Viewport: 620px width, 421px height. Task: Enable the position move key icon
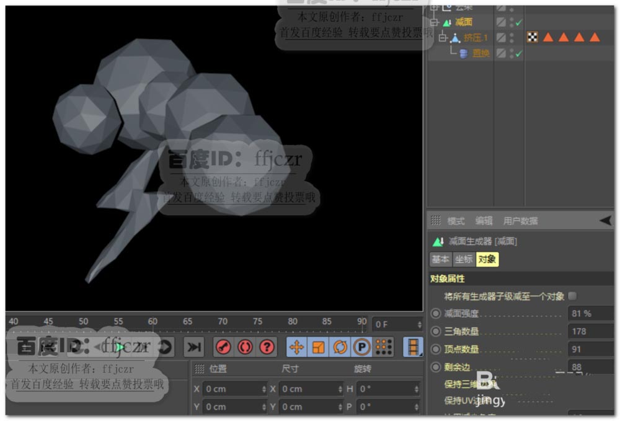pyautogui.click(x=296, y=347)
